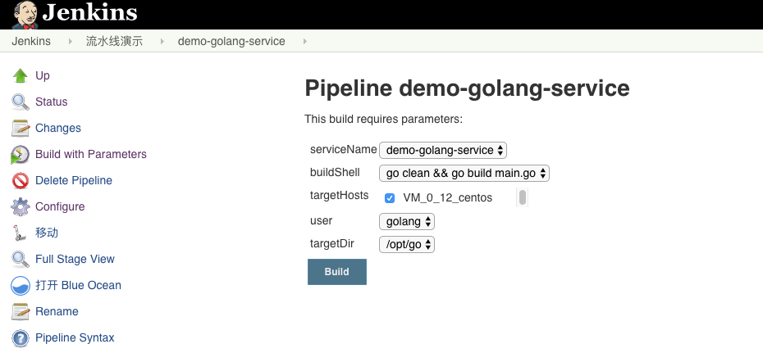The image size is (763, 353).
Task: Open the buildShell dropdown
Action: tap(464, 174)
